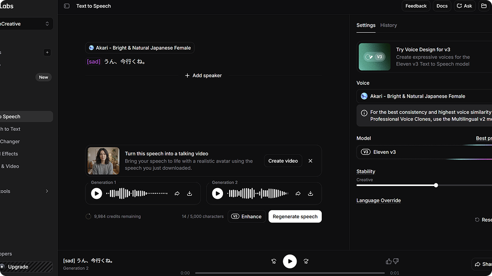Image resolution: width=492 pixels, height=276 pixels.
Task: Seek in Generation 1 waveform
Action: (137, 194)
